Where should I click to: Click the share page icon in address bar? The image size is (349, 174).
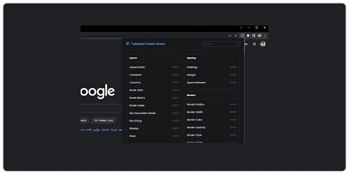[230, 35]
